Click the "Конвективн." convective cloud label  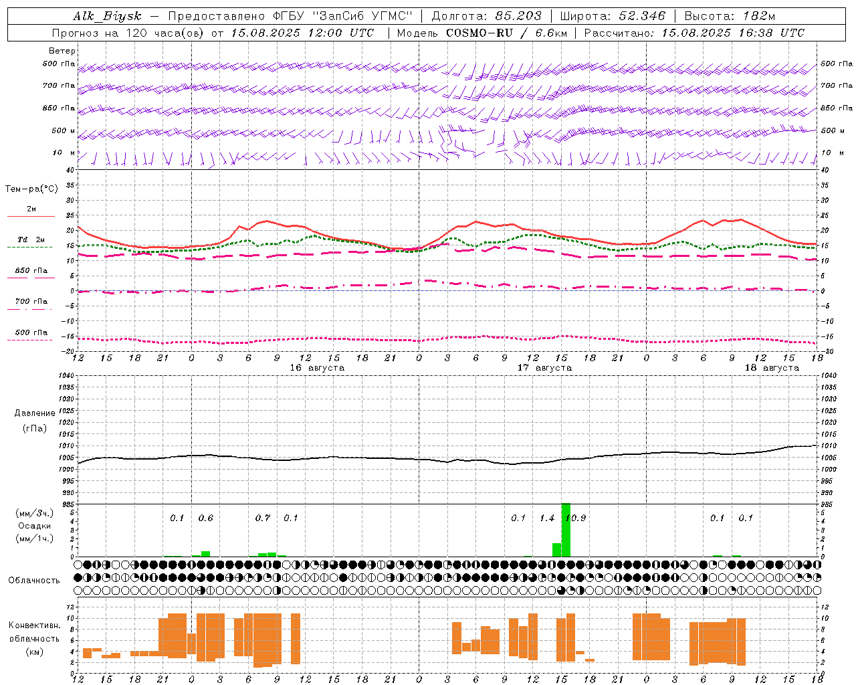click(x=34, y=625)
